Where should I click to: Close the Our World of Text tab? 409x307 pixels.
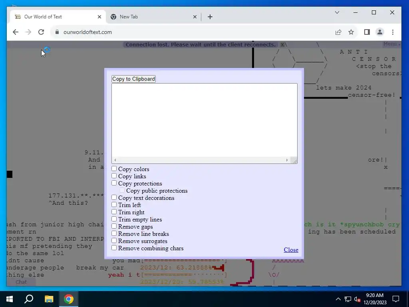(99, 17)
